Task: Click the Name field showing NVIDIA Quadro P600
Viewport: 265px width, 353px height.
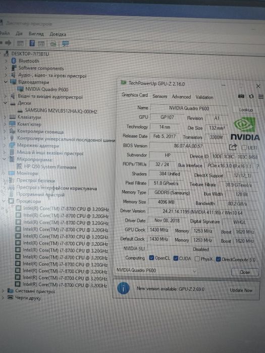Action: tap(189, 108)
